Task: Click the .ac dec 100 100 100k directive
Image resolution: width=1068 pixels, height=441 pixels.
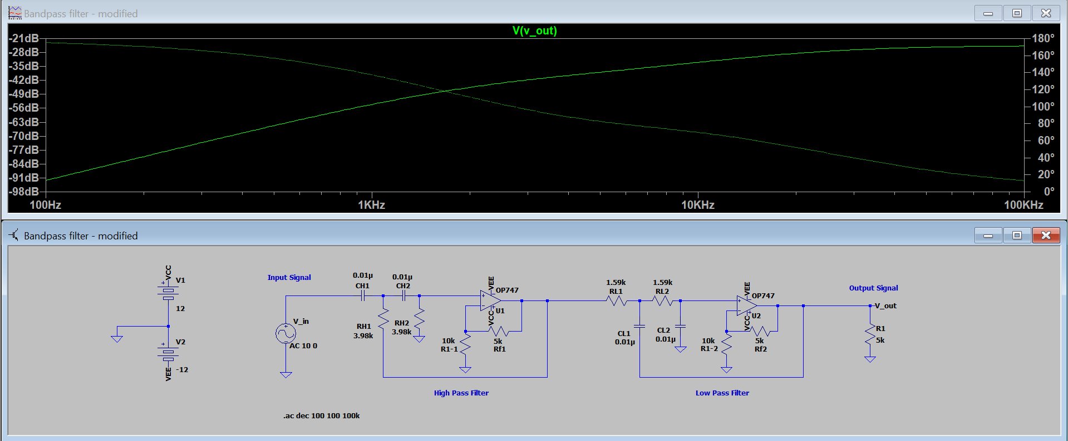Action: 322,415
